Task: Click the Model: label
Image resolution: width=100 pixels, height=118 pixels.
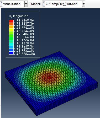Action: click(x=36, y=4)
